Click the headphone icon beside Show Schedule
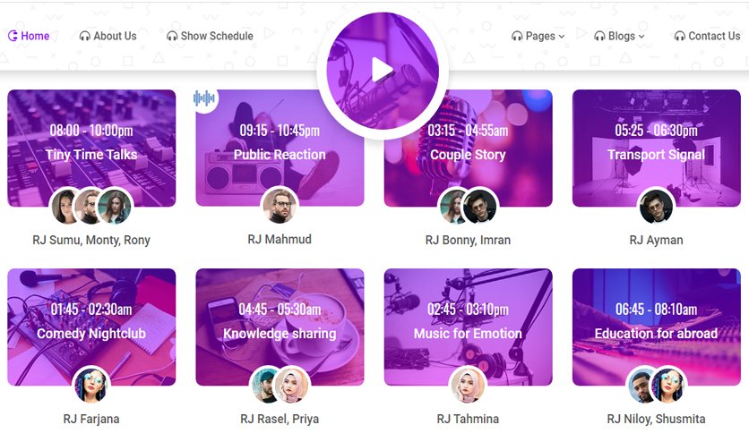Image resolution: width=749 pixels, height=433 pixels. point(172,37)
